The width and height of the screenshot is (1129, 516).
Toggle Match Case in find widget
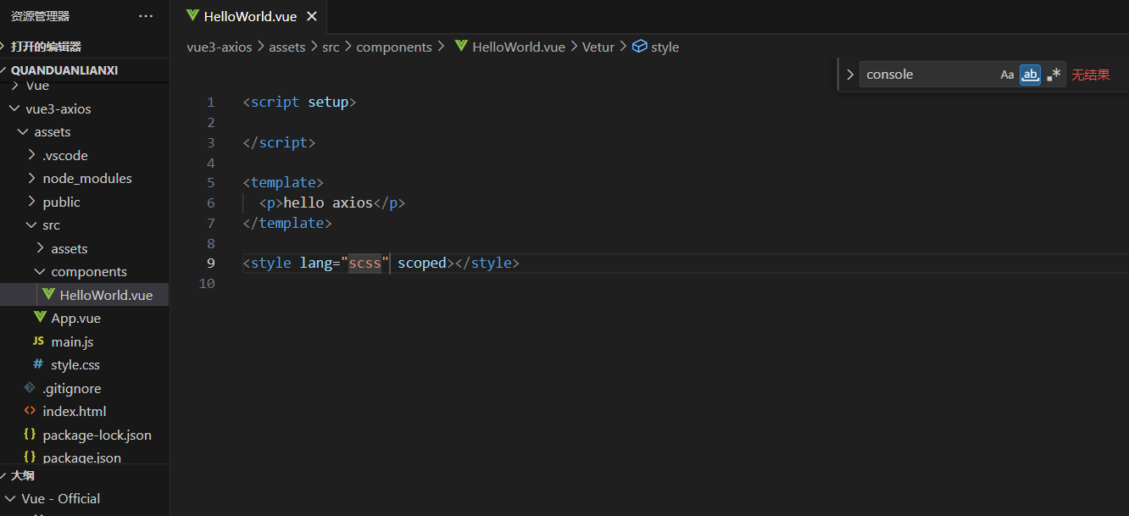pos(1007,75)
